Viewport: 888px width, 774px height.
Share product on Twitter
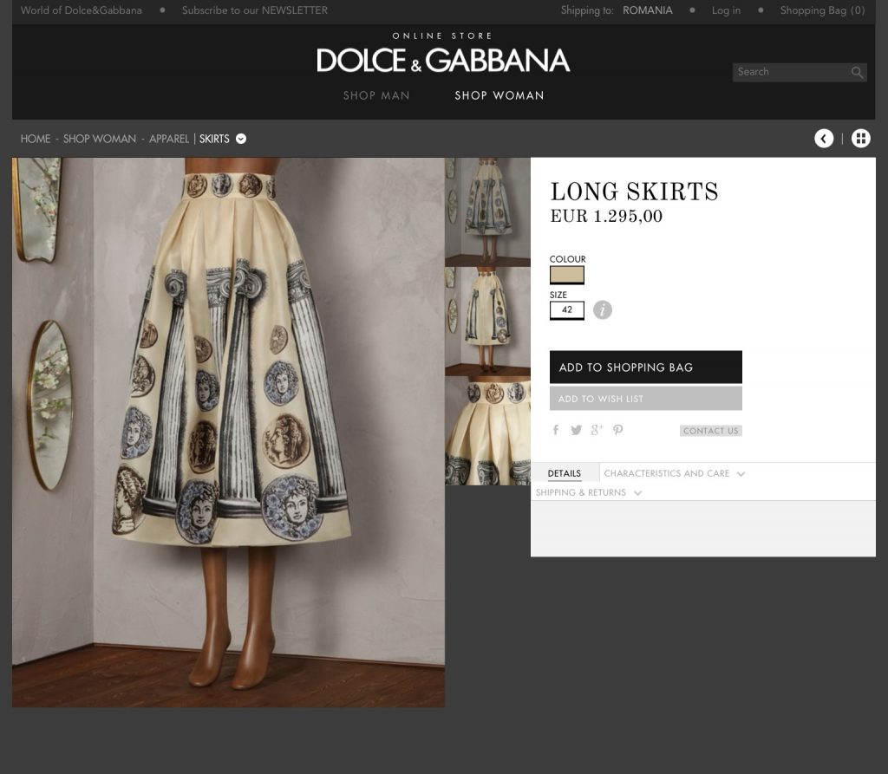576,430
